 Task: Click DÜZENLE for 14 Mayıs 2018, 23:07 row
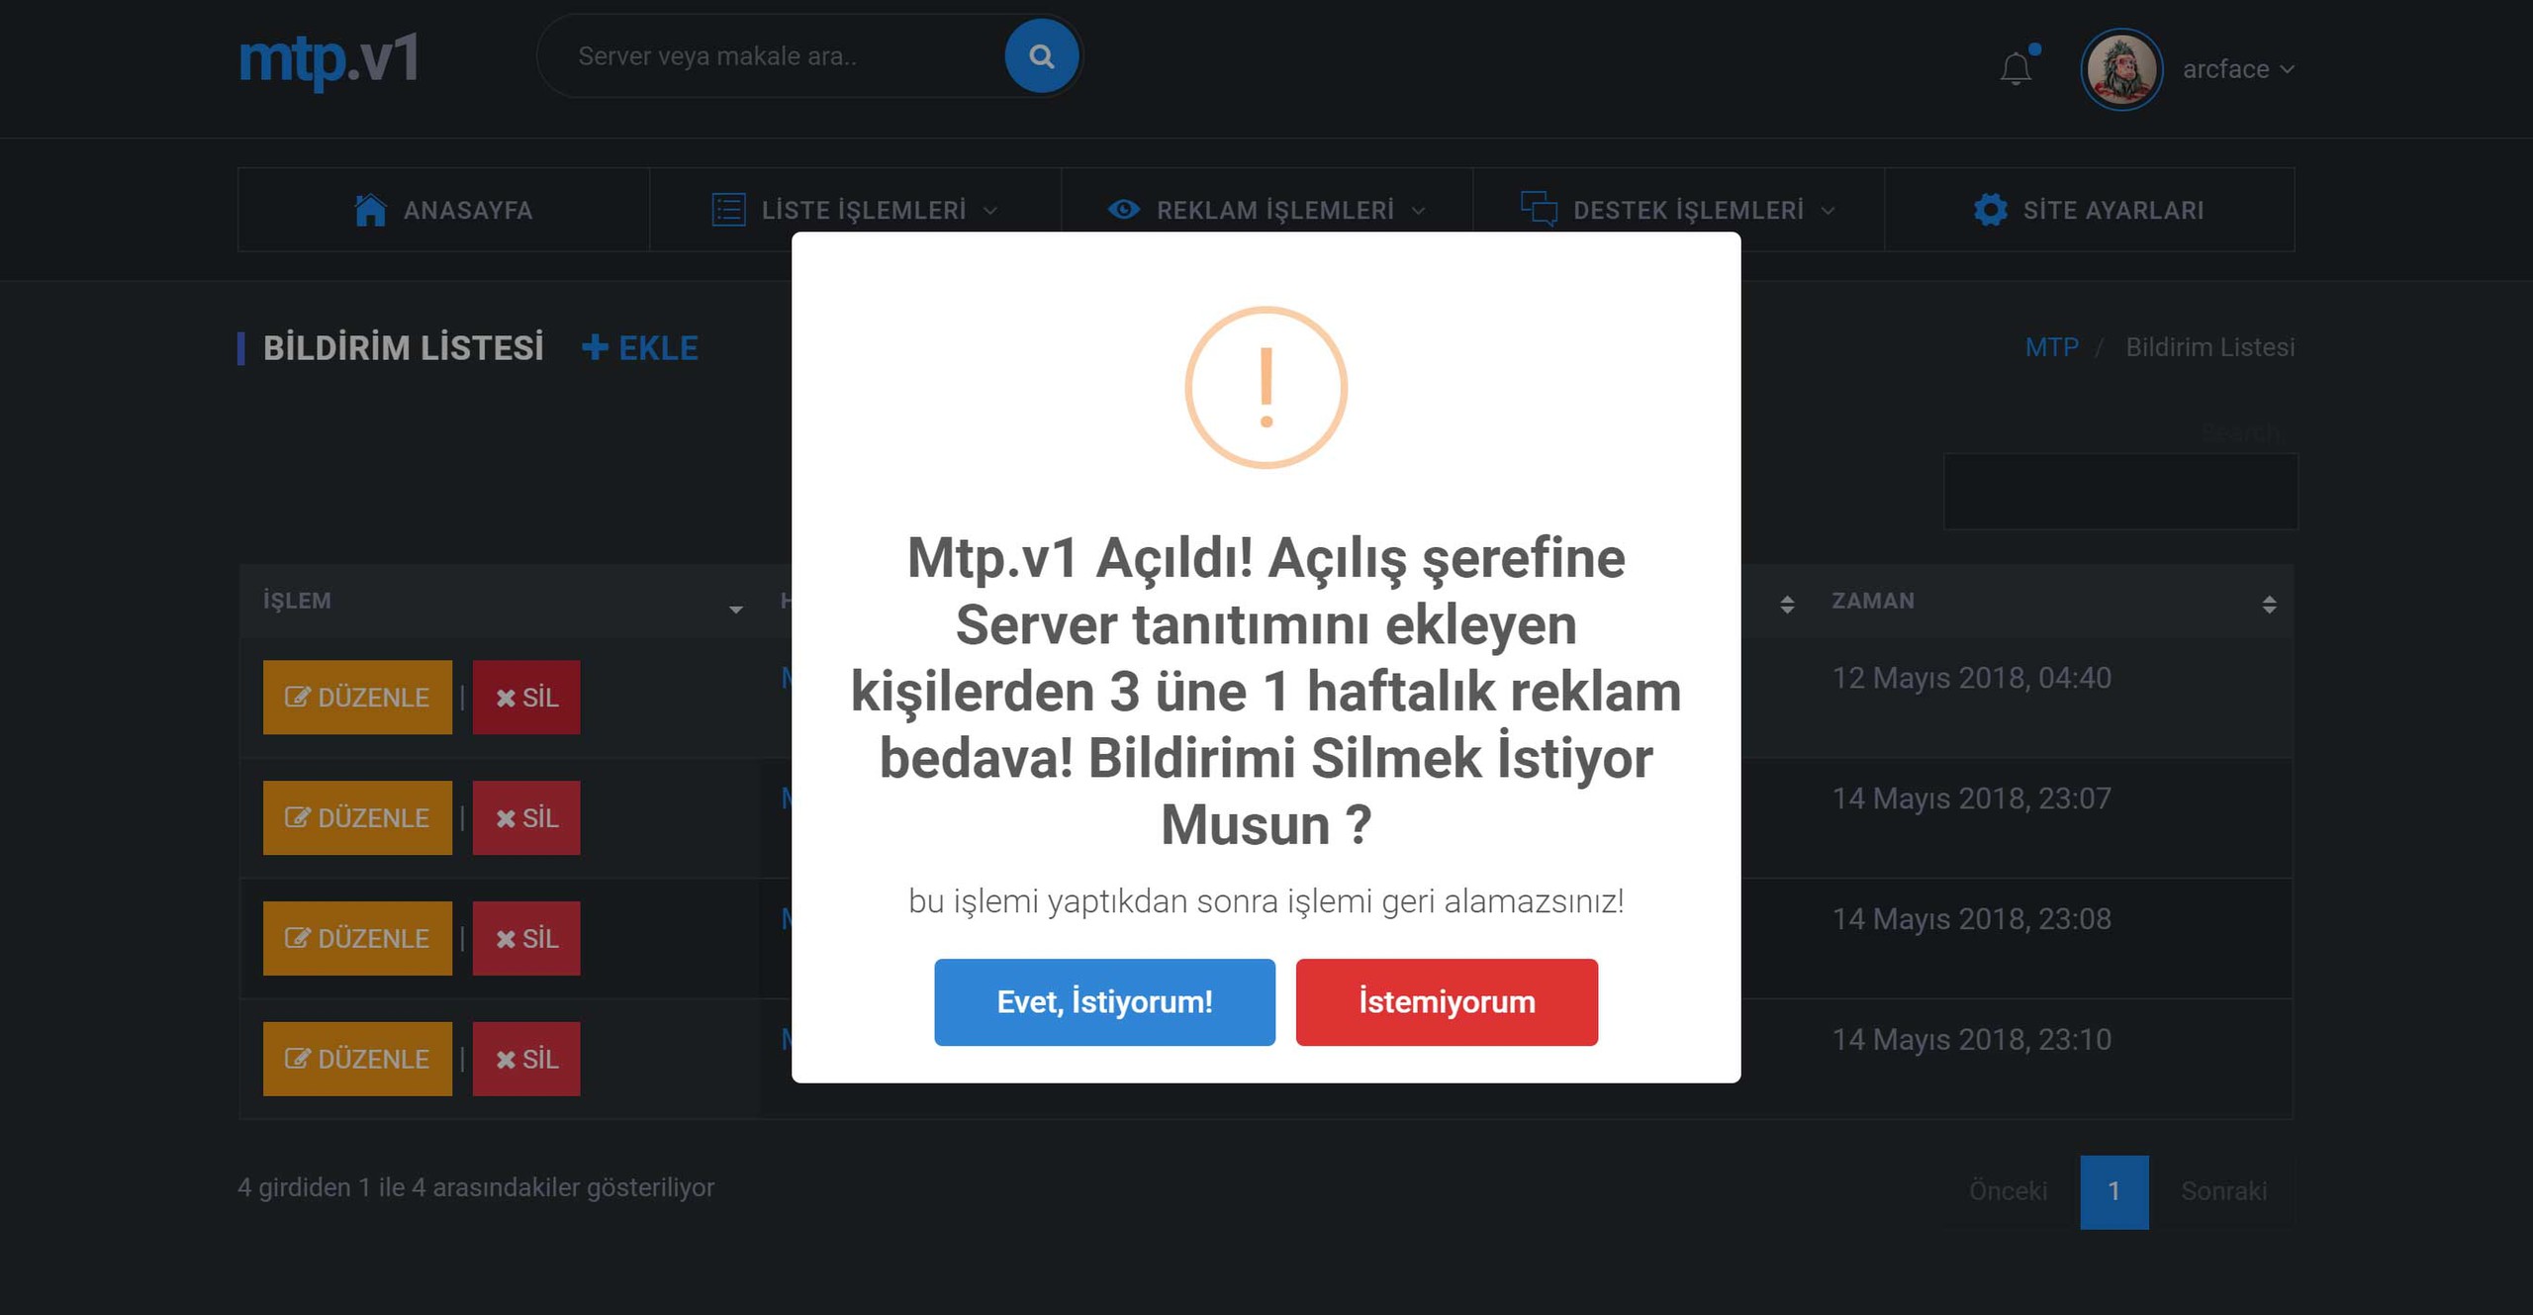(357, 818)
